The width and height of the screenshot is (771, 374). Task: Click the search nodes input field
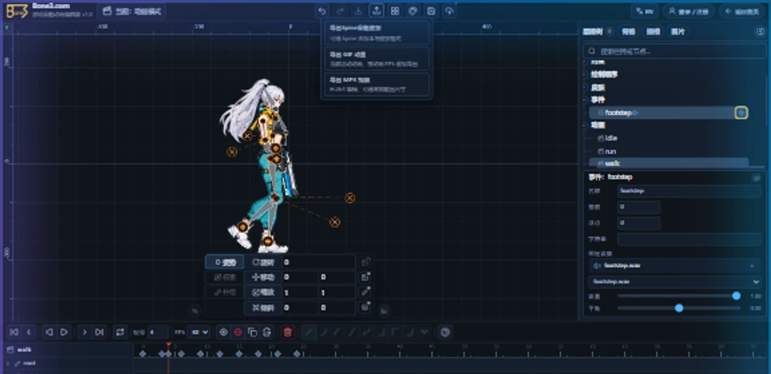(675, 51)
